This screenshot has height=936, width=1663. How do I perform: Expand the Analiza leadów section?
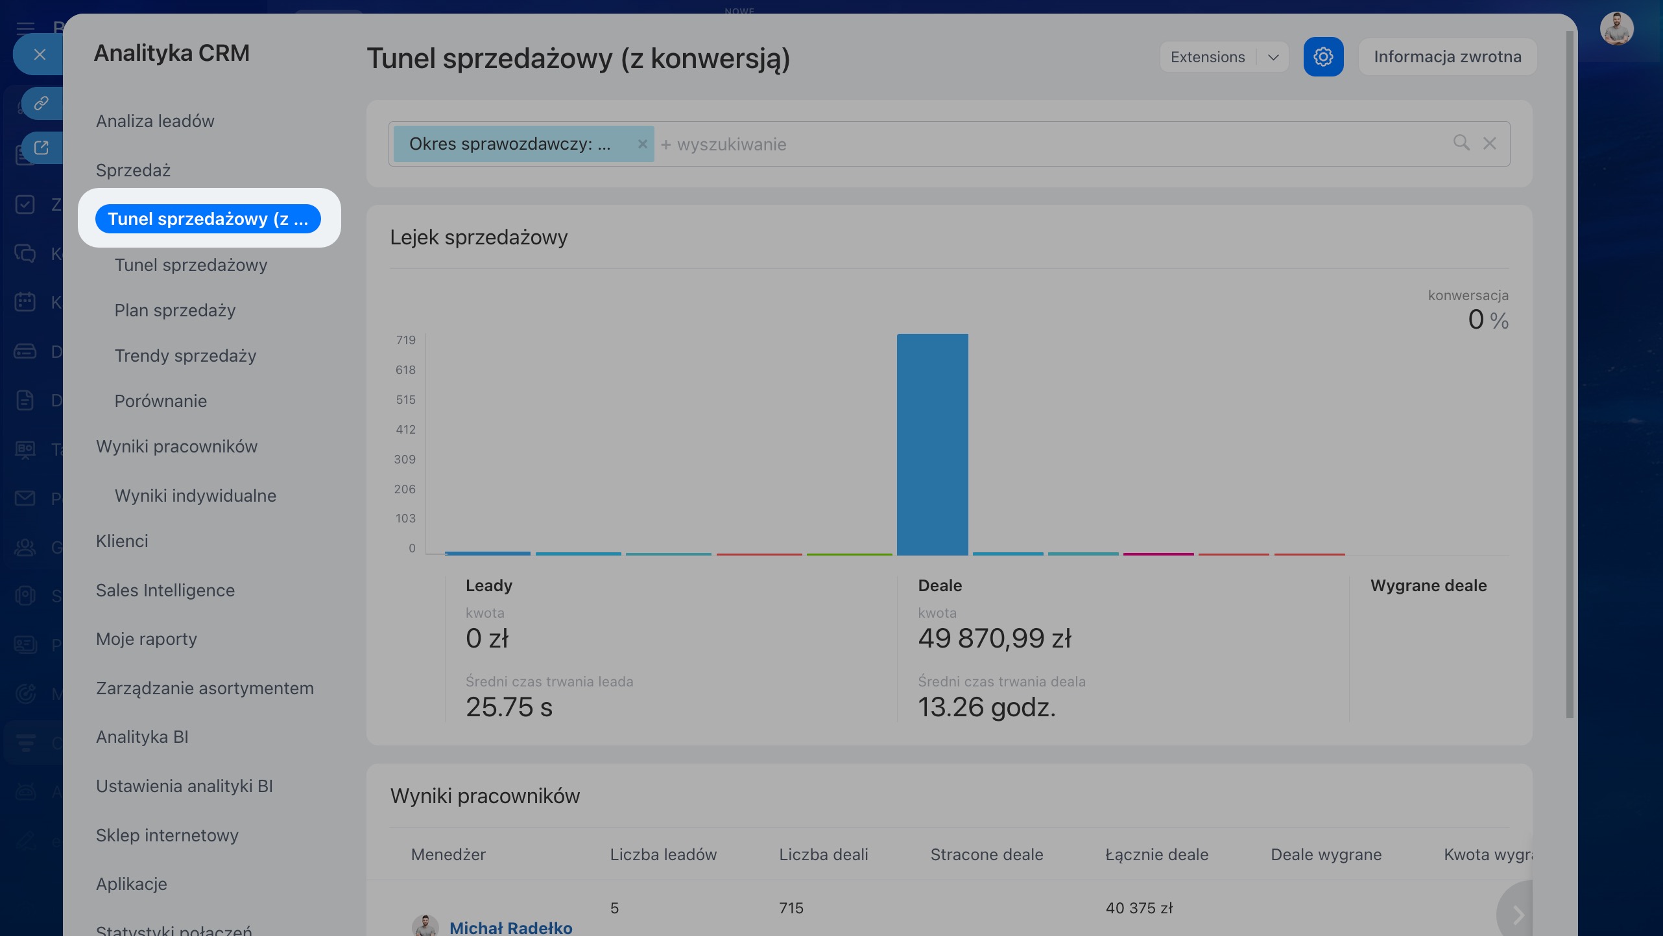pyautogui.click(x=155, y=121)
